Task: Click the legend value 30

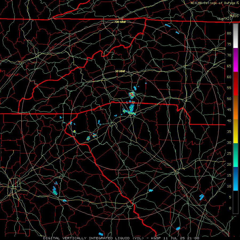Action: 229,142
